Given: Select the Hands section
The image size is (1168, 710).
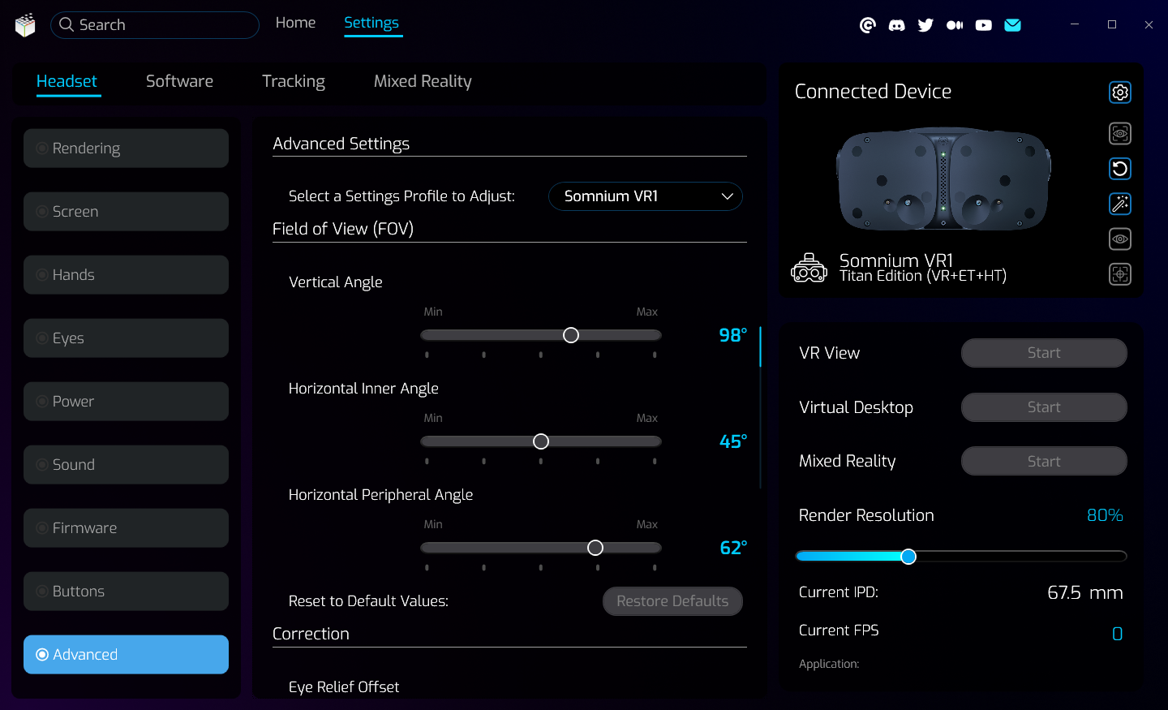Looking at the screenshot, I should pyautogui.click(x=126, y=275).
